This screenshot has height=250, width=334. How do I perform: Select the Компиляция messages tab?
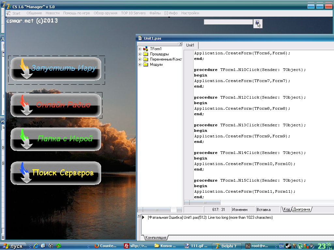point(156,237)
